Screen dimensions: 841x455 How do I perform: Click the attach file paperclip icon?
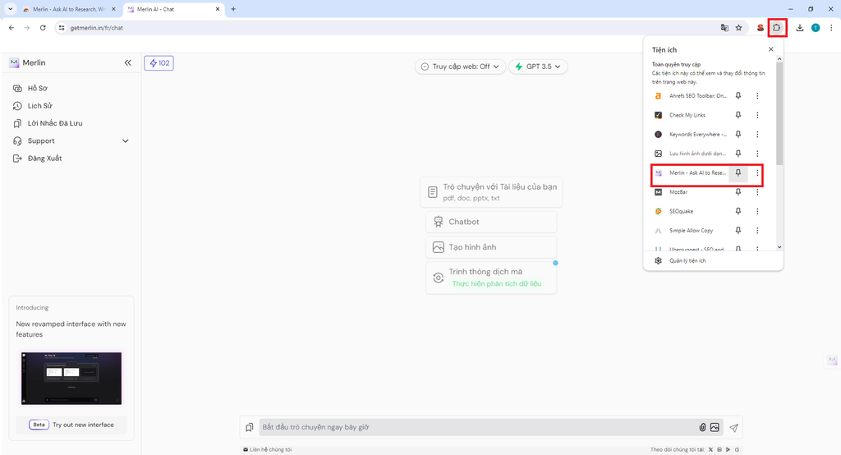pyautogui.click(x=702, y=427)
